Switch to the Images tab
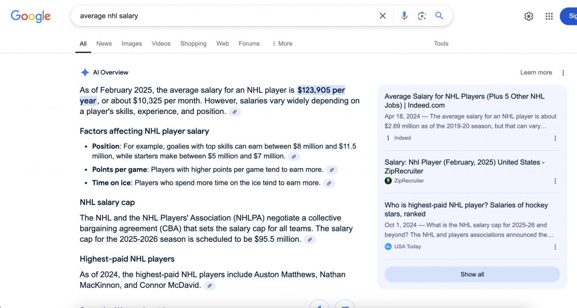Viewport: 577px width, 308px height. pyautogui.click(x=132, y=44)
